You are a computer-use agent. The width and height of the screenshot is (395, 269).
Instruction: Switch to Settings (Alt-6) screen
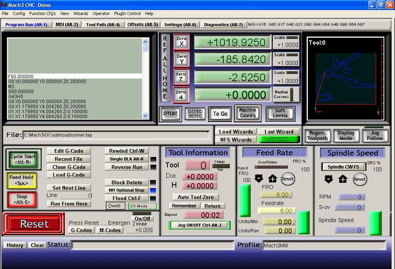pos(180,25)
